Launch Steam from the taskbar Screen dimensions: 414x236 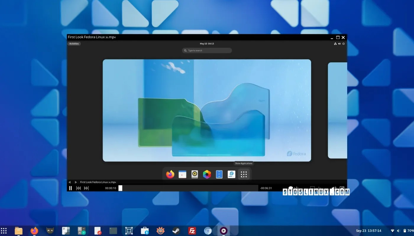[x=176, y=231]
